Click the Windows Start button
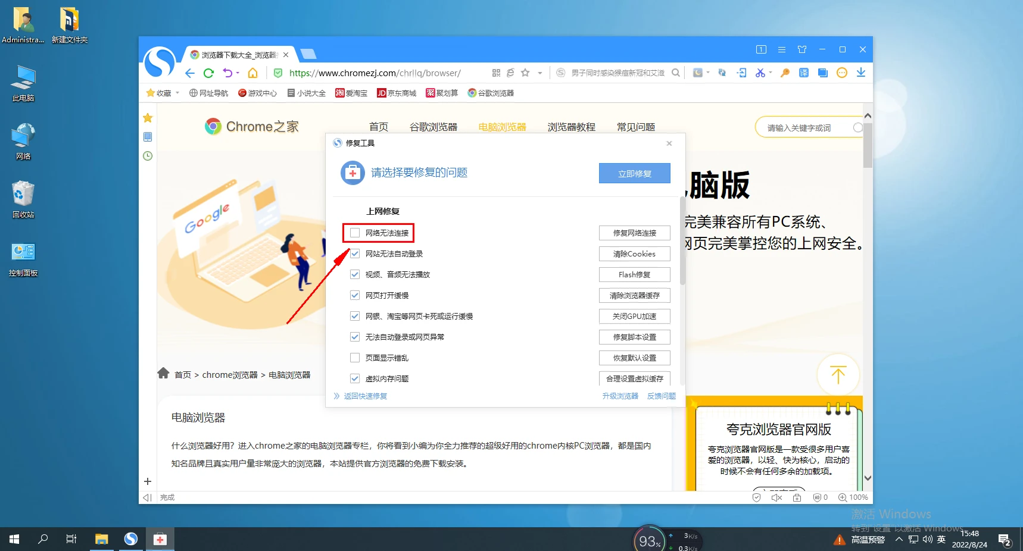 14,539
